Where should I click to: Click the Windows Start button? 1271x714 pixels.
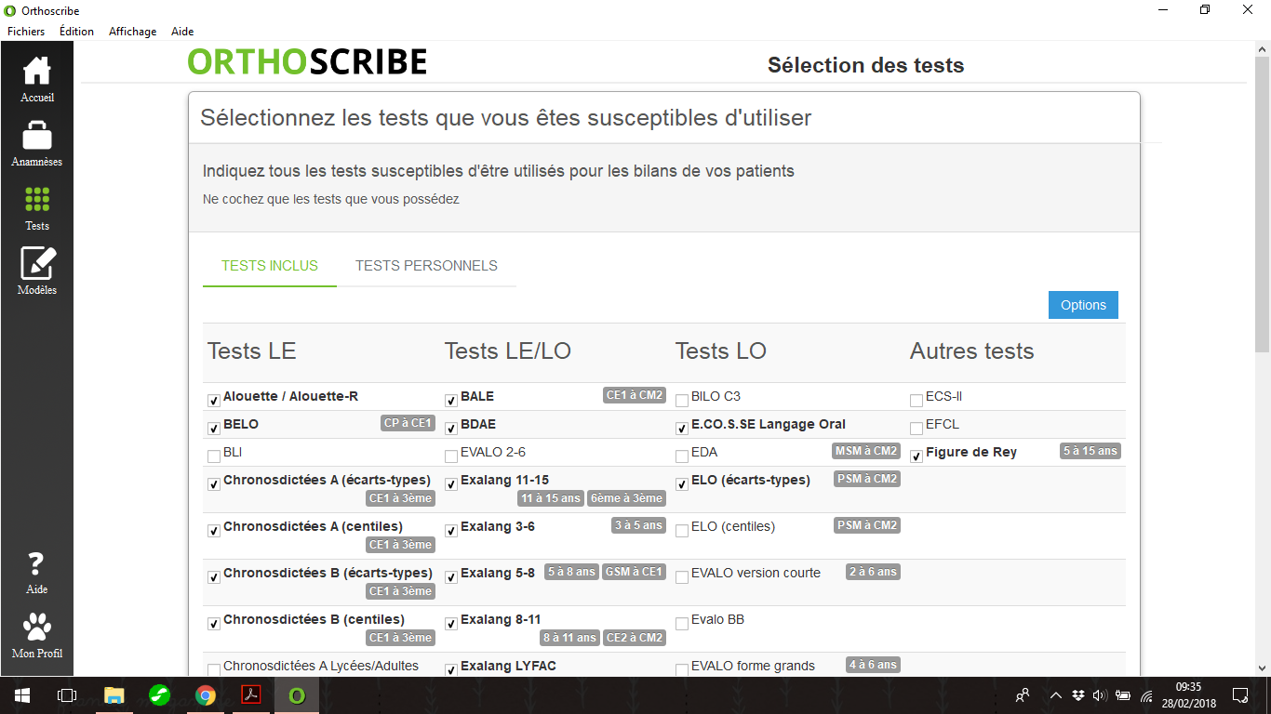pyautogui.click(x=21, y=694)
